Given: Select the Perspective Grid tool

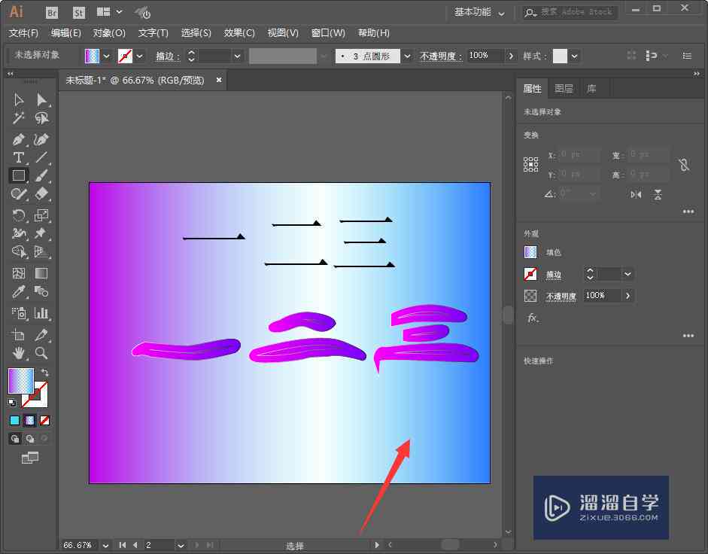Looking at the screenshot, I should (x=41, y=251).
